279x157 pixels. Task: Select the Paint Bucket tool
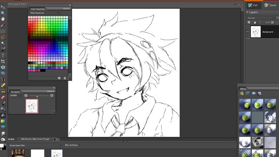pyautogui.click(x=3, y=115)
